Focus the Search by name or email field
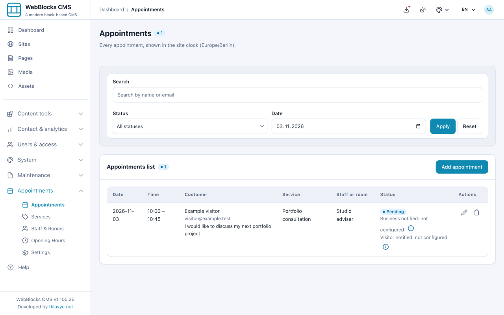 (x=297, y=95)
